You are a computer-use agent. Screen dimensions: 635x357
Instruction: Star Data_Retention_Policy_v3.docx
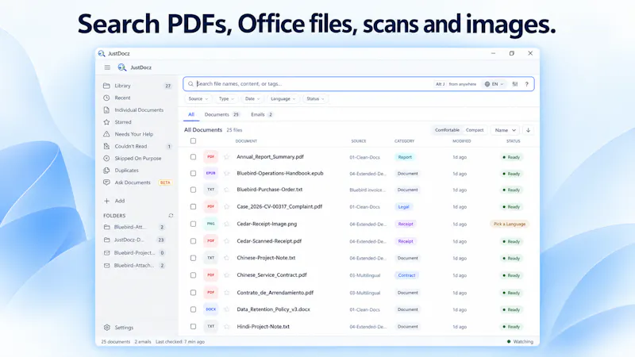coord(226,309)
